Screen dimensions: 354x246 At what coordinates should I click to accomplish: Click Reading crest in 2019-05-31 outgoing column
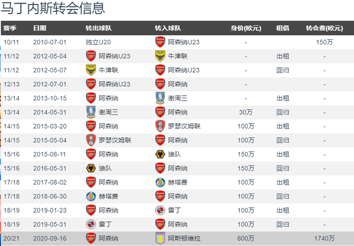tap(91, 224)
